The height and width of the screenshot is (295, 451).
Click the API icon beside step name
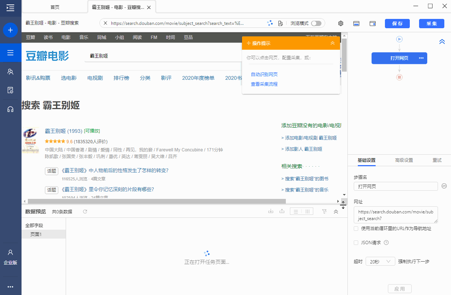tap(444, 186)
